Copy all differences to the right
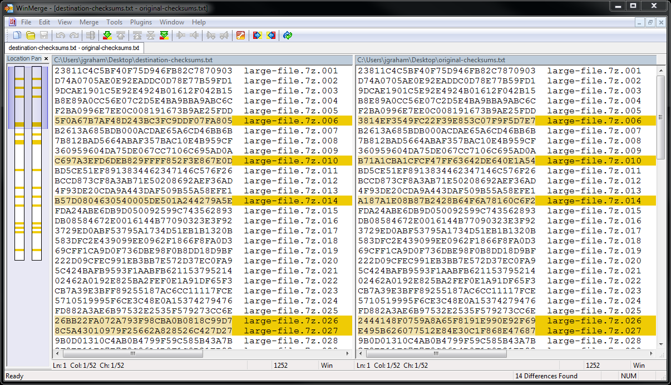671x385 pixels. [x=257, y=36]
